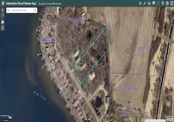The height and width of the screenshot is (122, 174).
Task: Click the 'Interactive Parcel Viewer App' title
Action: 21,3
